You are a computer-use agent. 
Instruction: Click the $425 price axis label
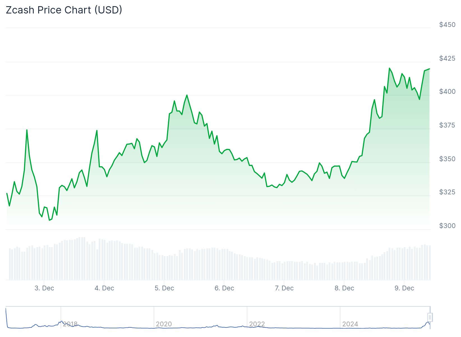[x=447, y=58]
